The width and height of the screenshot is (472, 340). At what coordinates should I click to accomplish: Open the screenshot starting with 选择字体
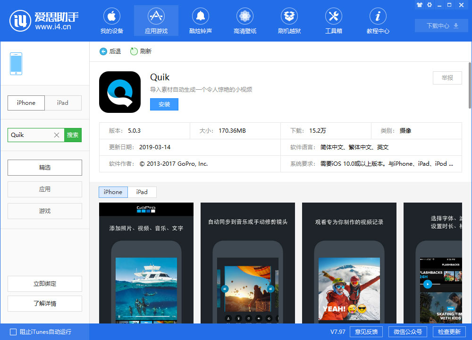coord(433,263)
